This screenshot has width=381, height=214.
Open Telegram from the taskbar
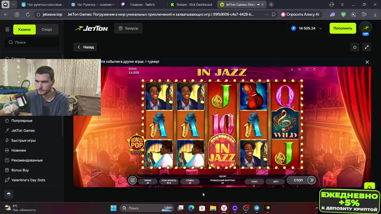257,208
